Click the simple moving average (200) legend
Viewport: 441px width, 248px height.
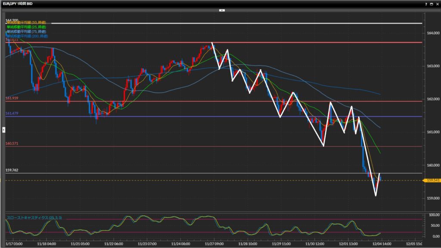coord(27,36)
